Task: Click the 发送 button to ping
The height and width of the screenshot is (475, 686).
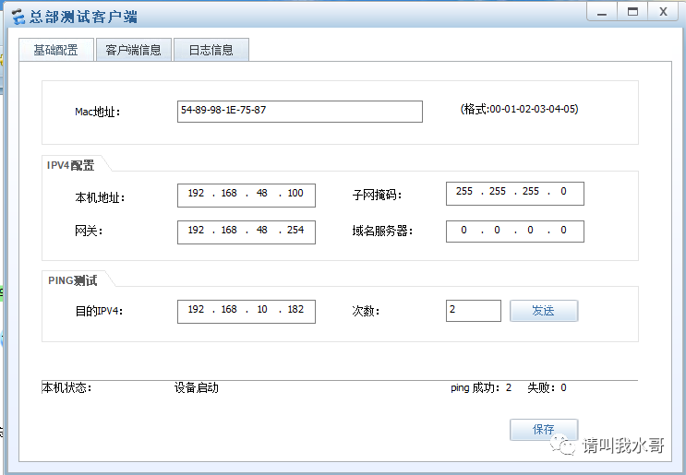Action: pos(544,311)
